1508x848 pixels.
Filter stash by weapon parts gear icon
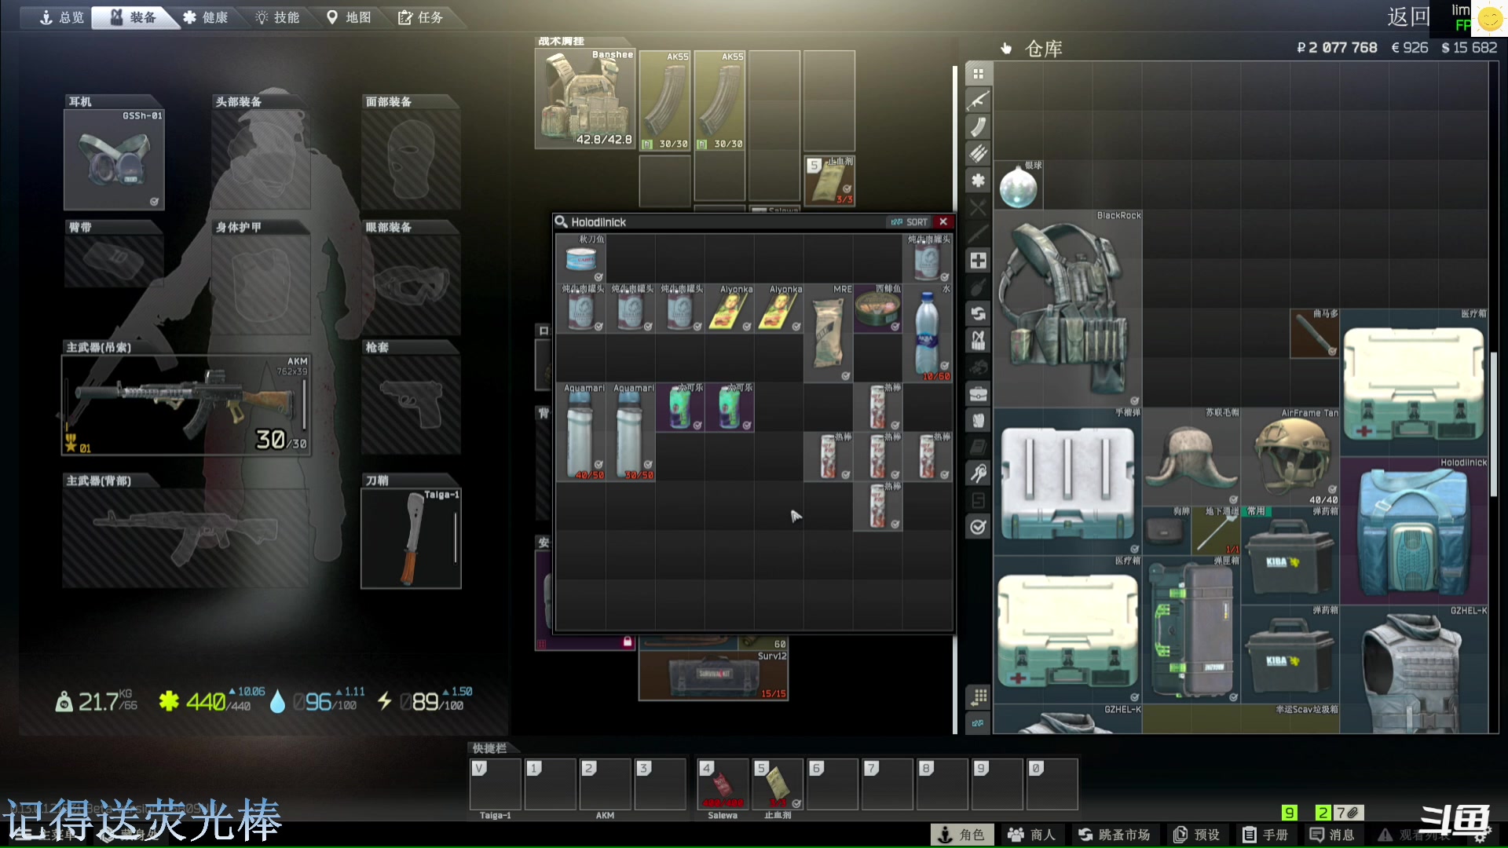(978, 181)
